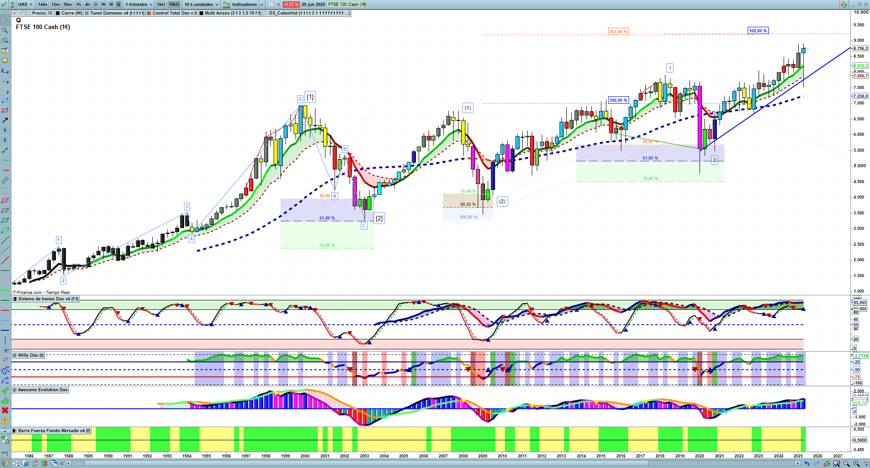870x468 pixels.
Task: Click the Tunel Domenec v4 color swatch
Action: 87,13
